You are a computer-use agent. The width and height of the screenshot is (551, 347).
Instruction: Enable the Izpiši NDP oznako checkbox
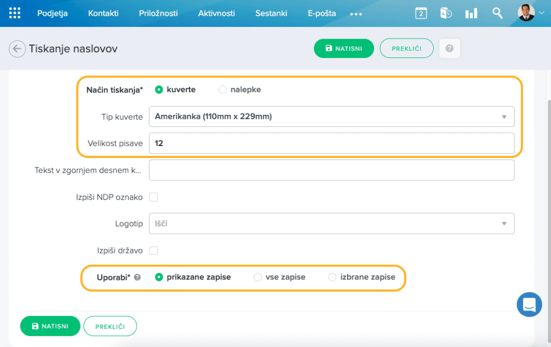click(x=153, y=197)
